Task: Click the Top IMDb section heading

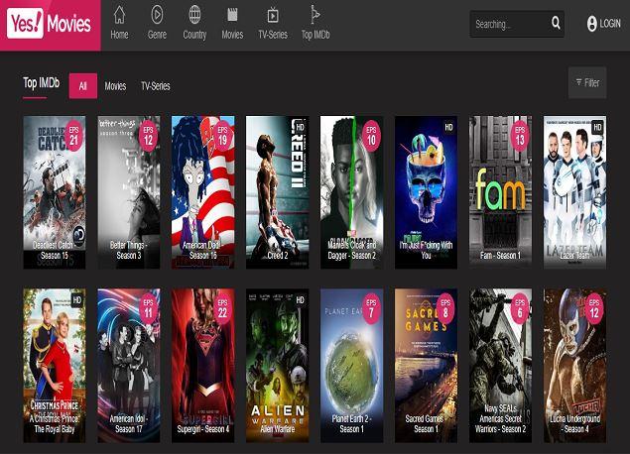Action: click(42, 83)
